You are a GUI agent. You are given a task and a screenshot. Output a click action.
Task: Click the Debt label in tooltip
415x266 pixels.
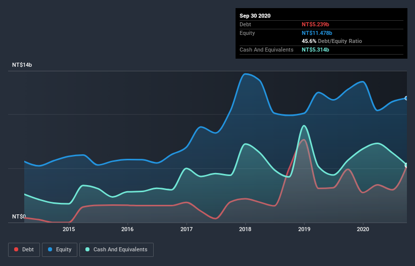click(245, 24)
